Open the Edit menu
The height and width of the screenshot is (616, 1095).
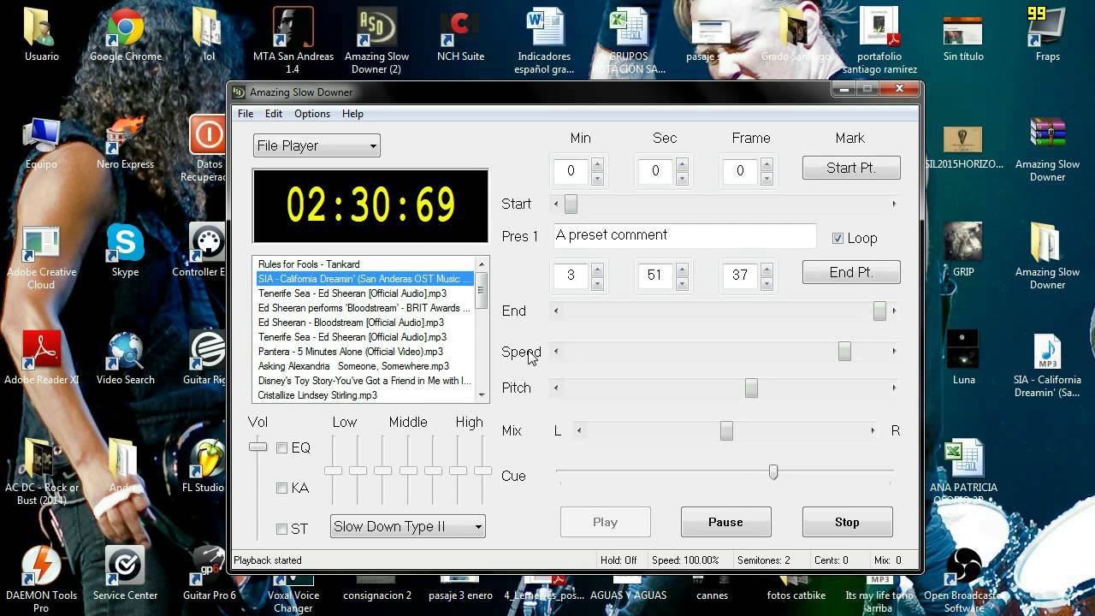click(x=274, y=114)
